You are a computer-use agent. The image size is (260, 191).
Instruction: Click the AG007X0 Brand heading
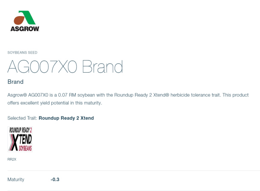point(65,66)
